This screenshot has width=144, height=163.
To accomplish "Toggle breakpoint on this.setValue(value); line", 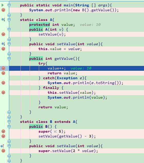I will [3, 92].
